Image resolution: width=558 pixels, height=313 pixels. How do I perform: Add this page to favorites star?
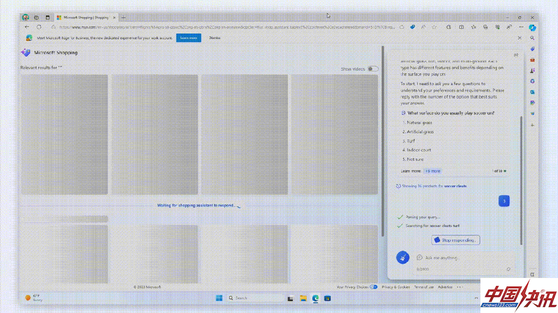click(434, 27)
